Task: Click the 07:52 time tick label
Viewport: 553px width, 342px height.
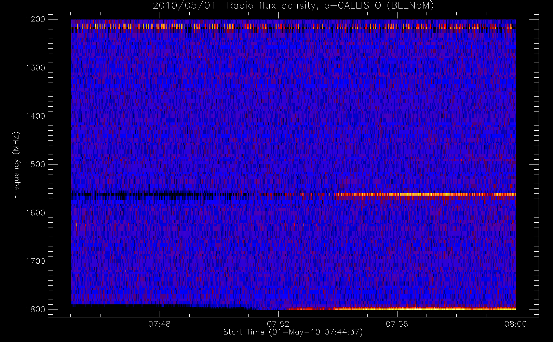Action: (x=278, y=324)
